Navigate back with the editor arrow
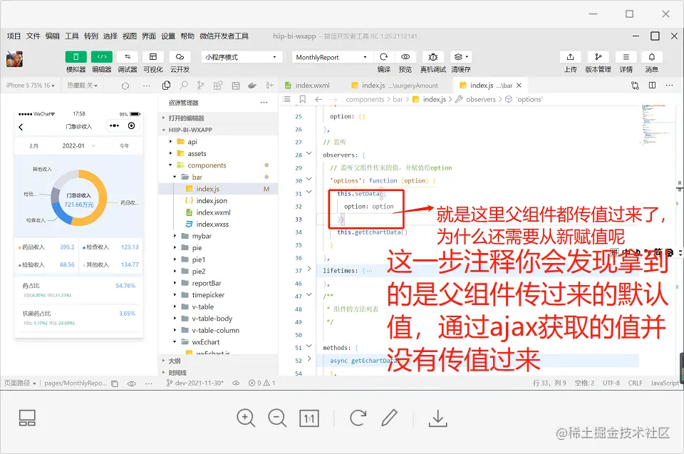The width and height of the screenshot is (684, 454). pyautogui.click(x=318, y=99)
